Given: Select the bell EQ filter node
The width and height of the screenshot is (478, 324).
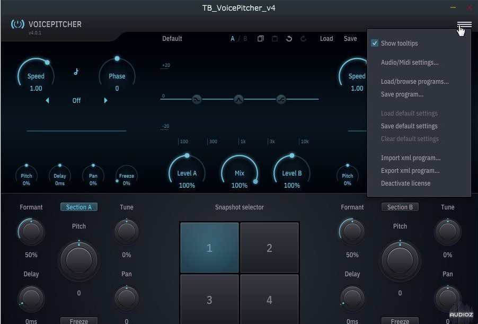Looking at the screenshot, I should (x=238, y=99).
